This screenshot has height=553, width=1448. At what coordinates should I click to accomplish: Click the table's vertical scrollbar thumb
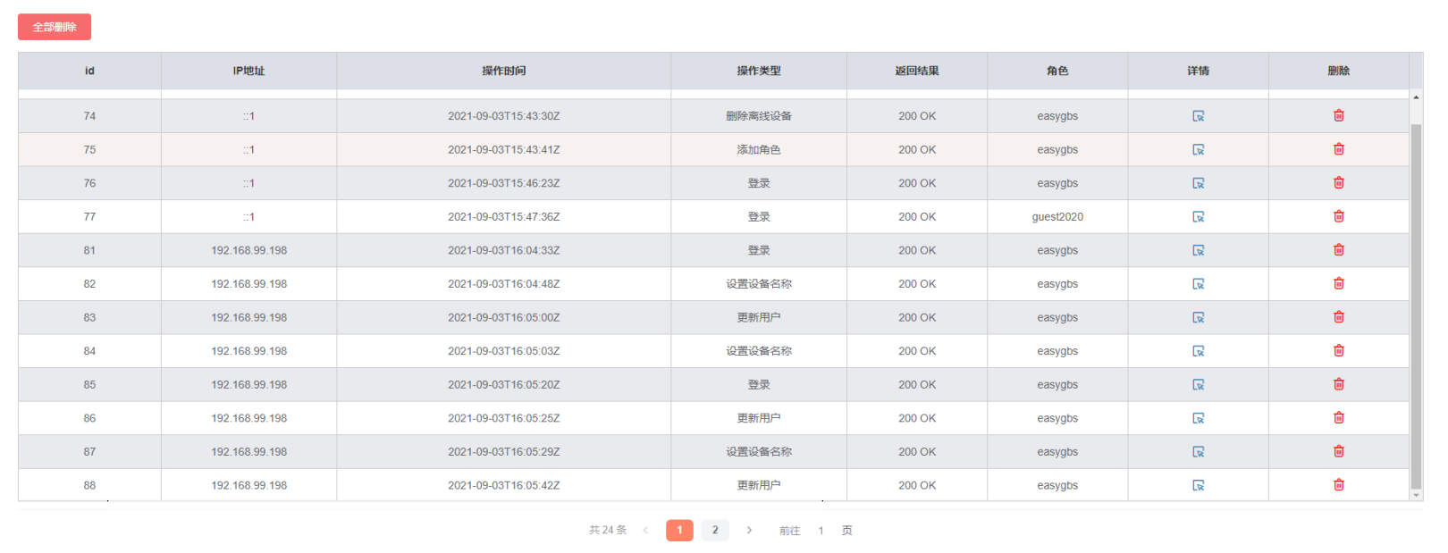(x=1416, y=306)
